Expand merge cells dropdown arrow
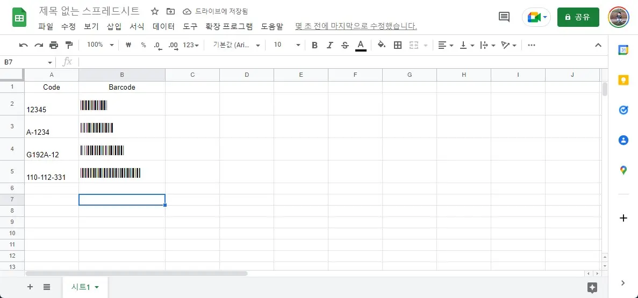Image resolution: width=638 pixels, height=298 pixels. coord(426,45)
